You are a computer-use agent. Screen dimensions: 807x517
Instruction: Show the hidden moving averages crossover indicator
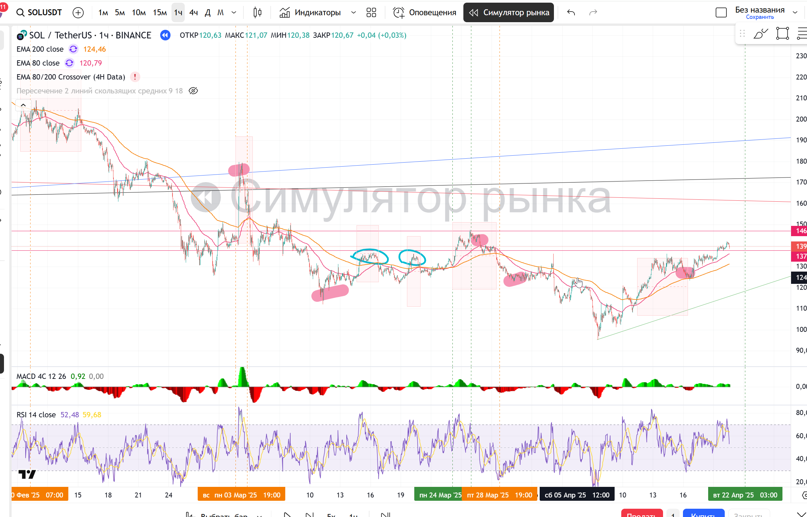pyautogui.click(x=193, y=91)
